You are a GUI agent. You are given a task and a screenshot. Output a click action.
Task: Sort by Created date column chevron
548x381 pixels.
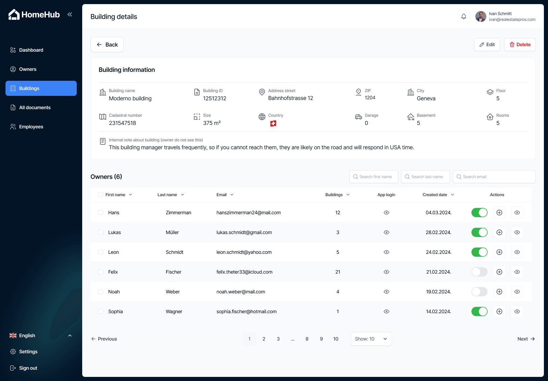coord(452,195)
